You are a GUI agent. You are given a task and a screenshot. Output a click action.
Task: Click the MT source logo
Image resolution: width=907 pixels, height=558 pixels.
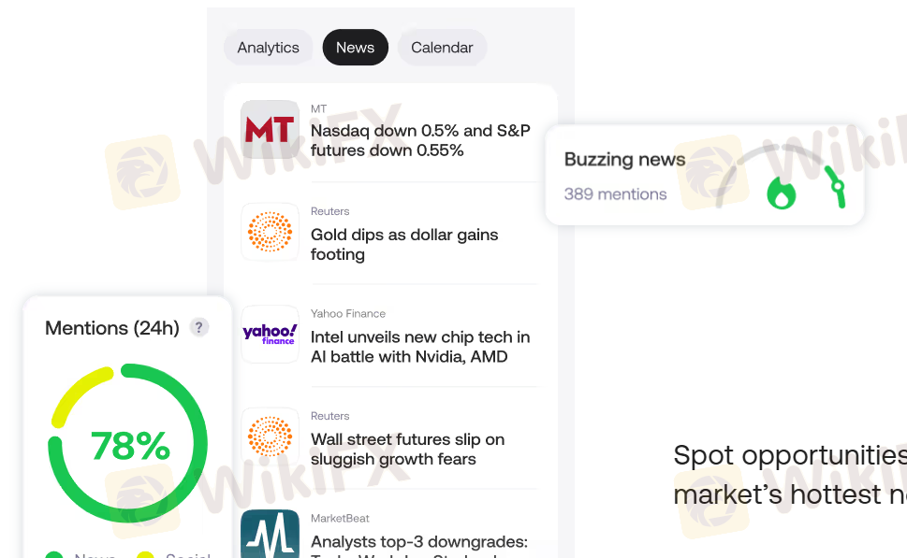tap(270, 129)
